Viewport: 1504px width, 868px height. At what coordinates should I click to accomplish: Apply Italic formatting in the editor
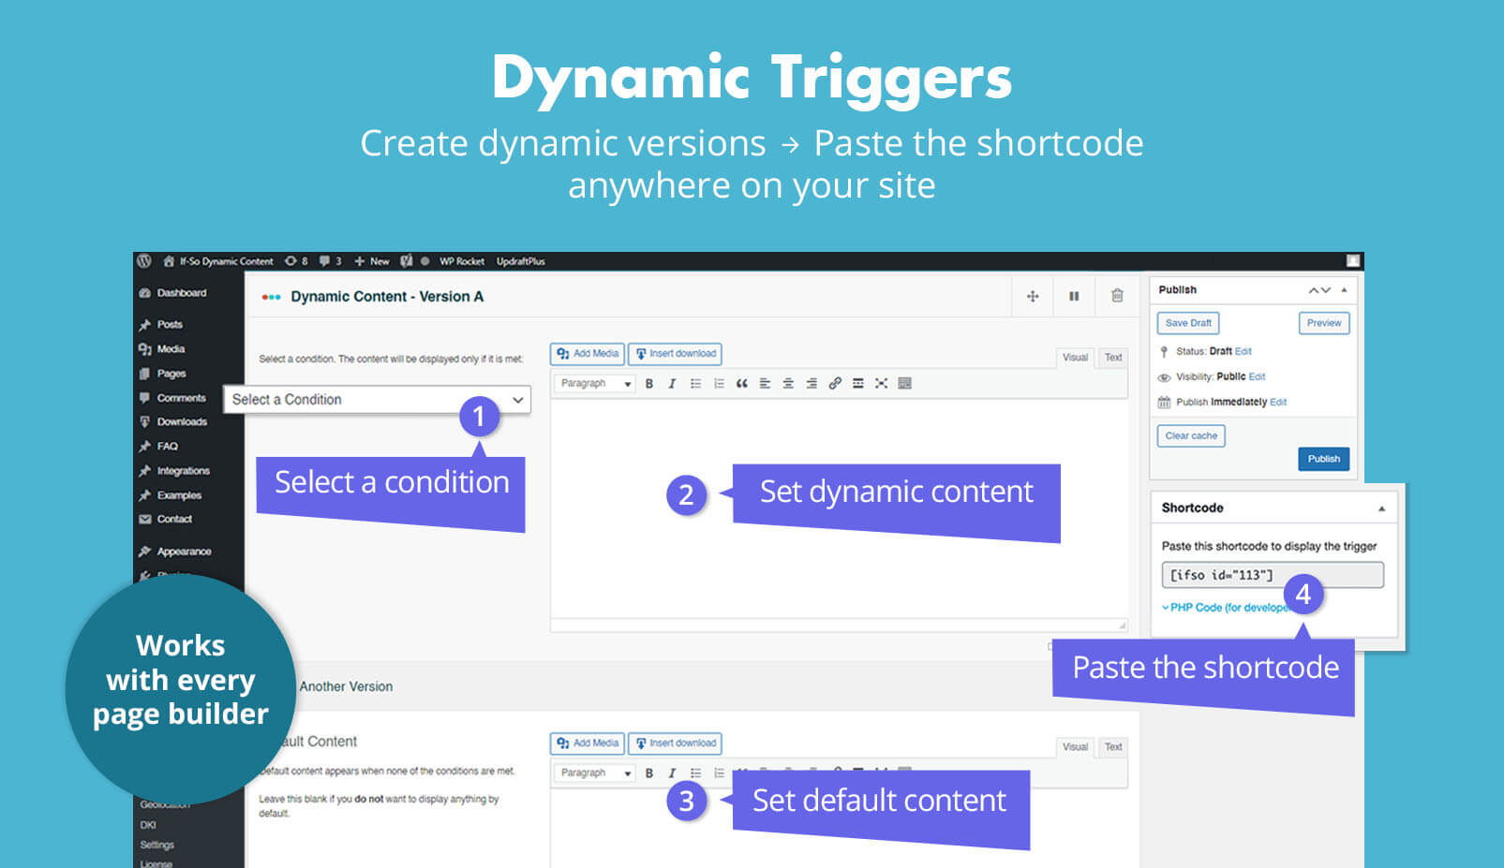point(672,383)
